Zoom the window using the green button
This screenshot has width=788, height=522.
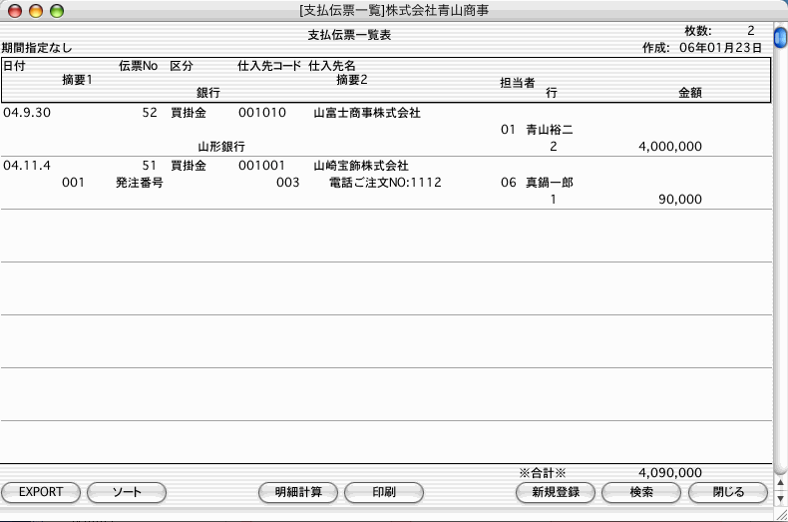56,11
